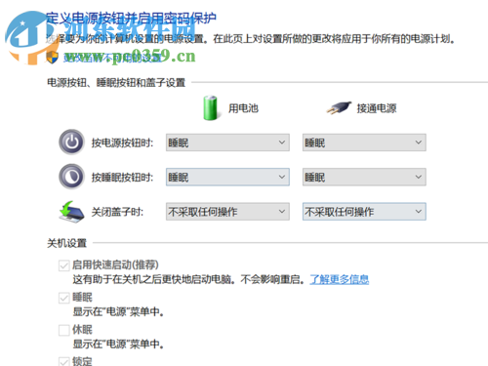
Task: Click the 定义电源按钮并启用密码保护 page title
Action: click(131, 19)
